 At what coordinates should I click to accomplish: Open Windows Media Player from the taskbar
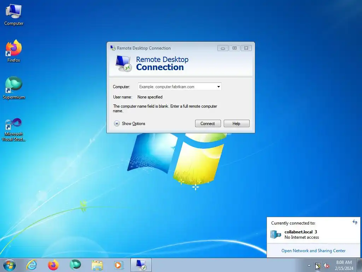pyautogui.click(x=119, y=265)
